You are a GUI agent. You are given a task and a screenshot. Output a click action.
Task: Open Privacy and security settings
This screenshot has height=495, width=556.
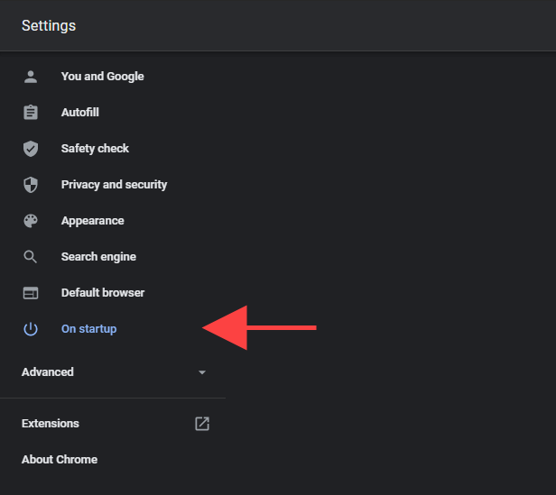(x=114, y=185)
